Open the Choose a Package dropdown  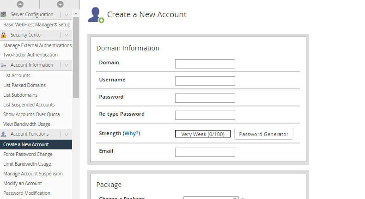[211, 198]
